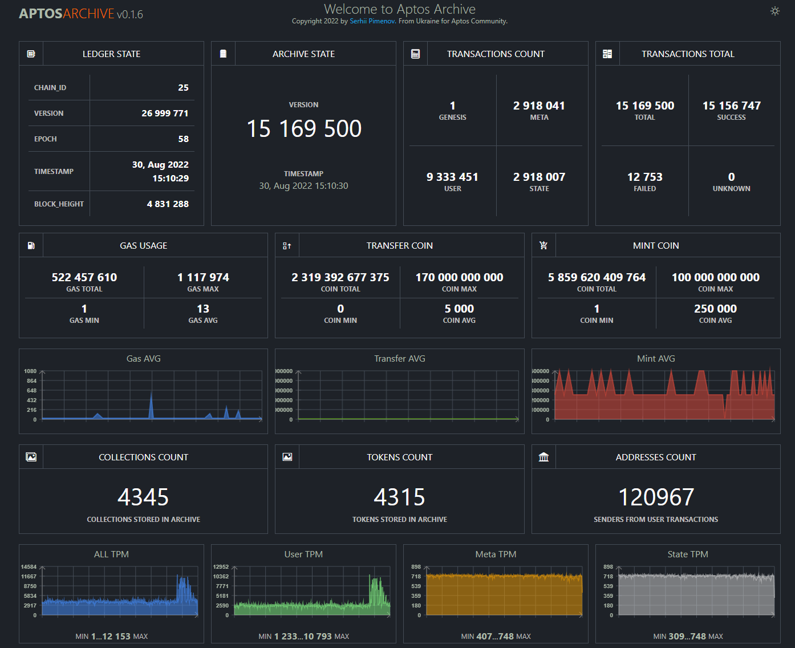
Task: Select the CHAIN_ID value 25
Action: (x=183, y=87)
